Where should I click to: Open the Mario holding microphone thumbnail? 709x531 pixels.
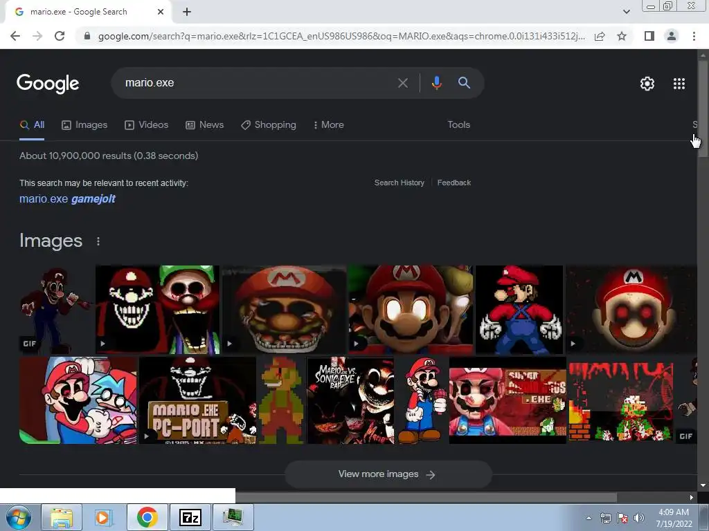point(422,400)
